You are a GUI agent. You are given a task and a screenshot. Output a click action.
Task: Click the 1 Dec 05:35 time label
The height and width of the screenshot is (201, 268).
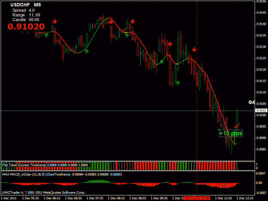(30, 198)
